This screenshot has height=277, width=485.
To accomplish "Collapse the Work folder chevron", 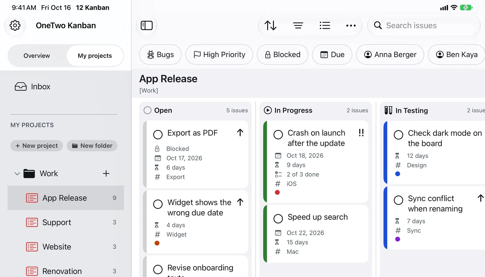I will pos(17,173).
